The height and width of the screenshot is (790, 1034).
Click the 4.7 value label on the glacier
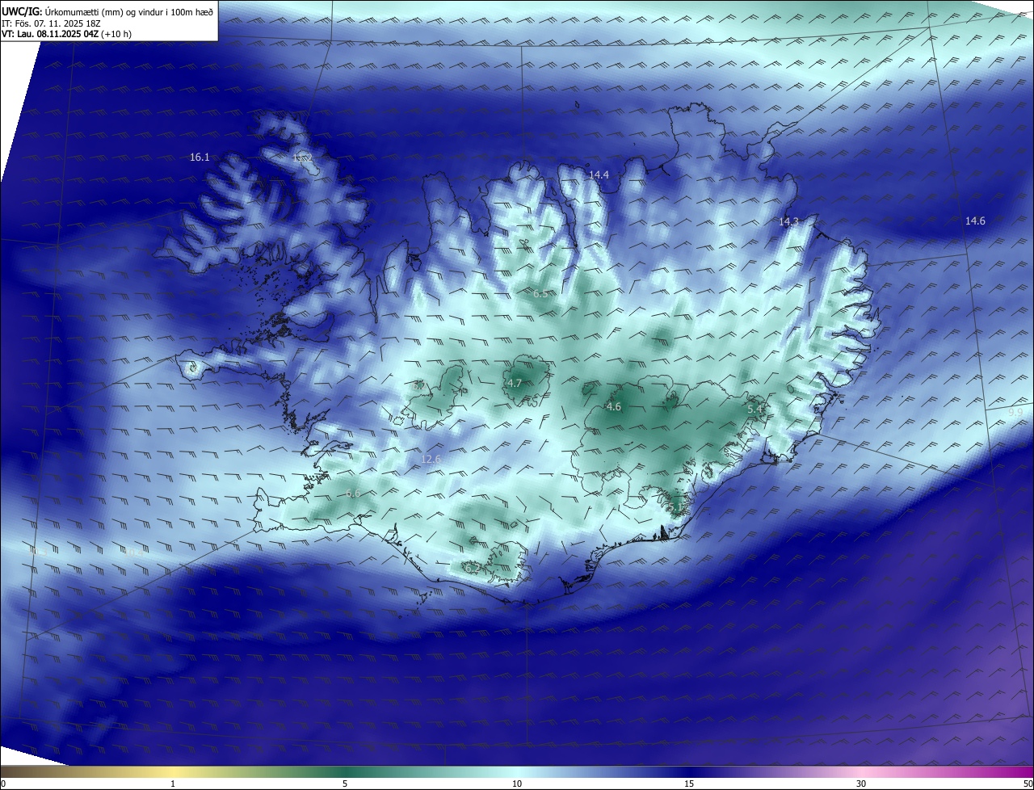click(514, 383)
